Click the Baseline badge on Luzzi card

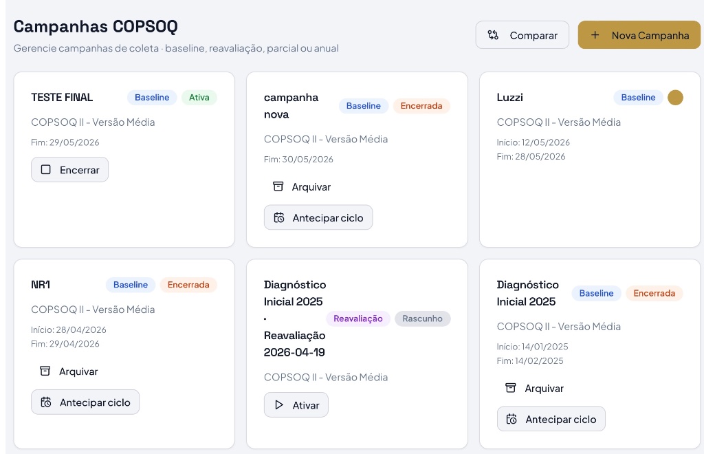click(x=639, y=98)
